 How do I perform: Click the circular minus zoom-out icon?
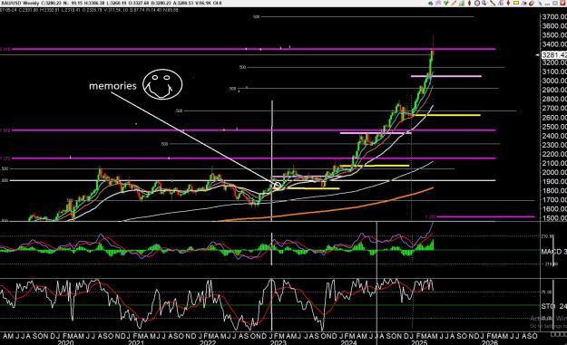point(477,3)
